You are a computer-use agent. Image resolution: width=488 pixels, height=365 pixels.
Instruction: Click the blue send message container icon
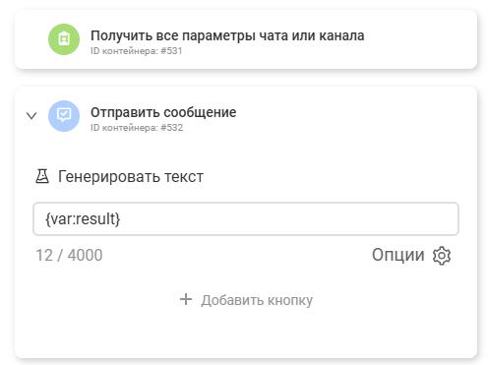[x=64, y=116]
